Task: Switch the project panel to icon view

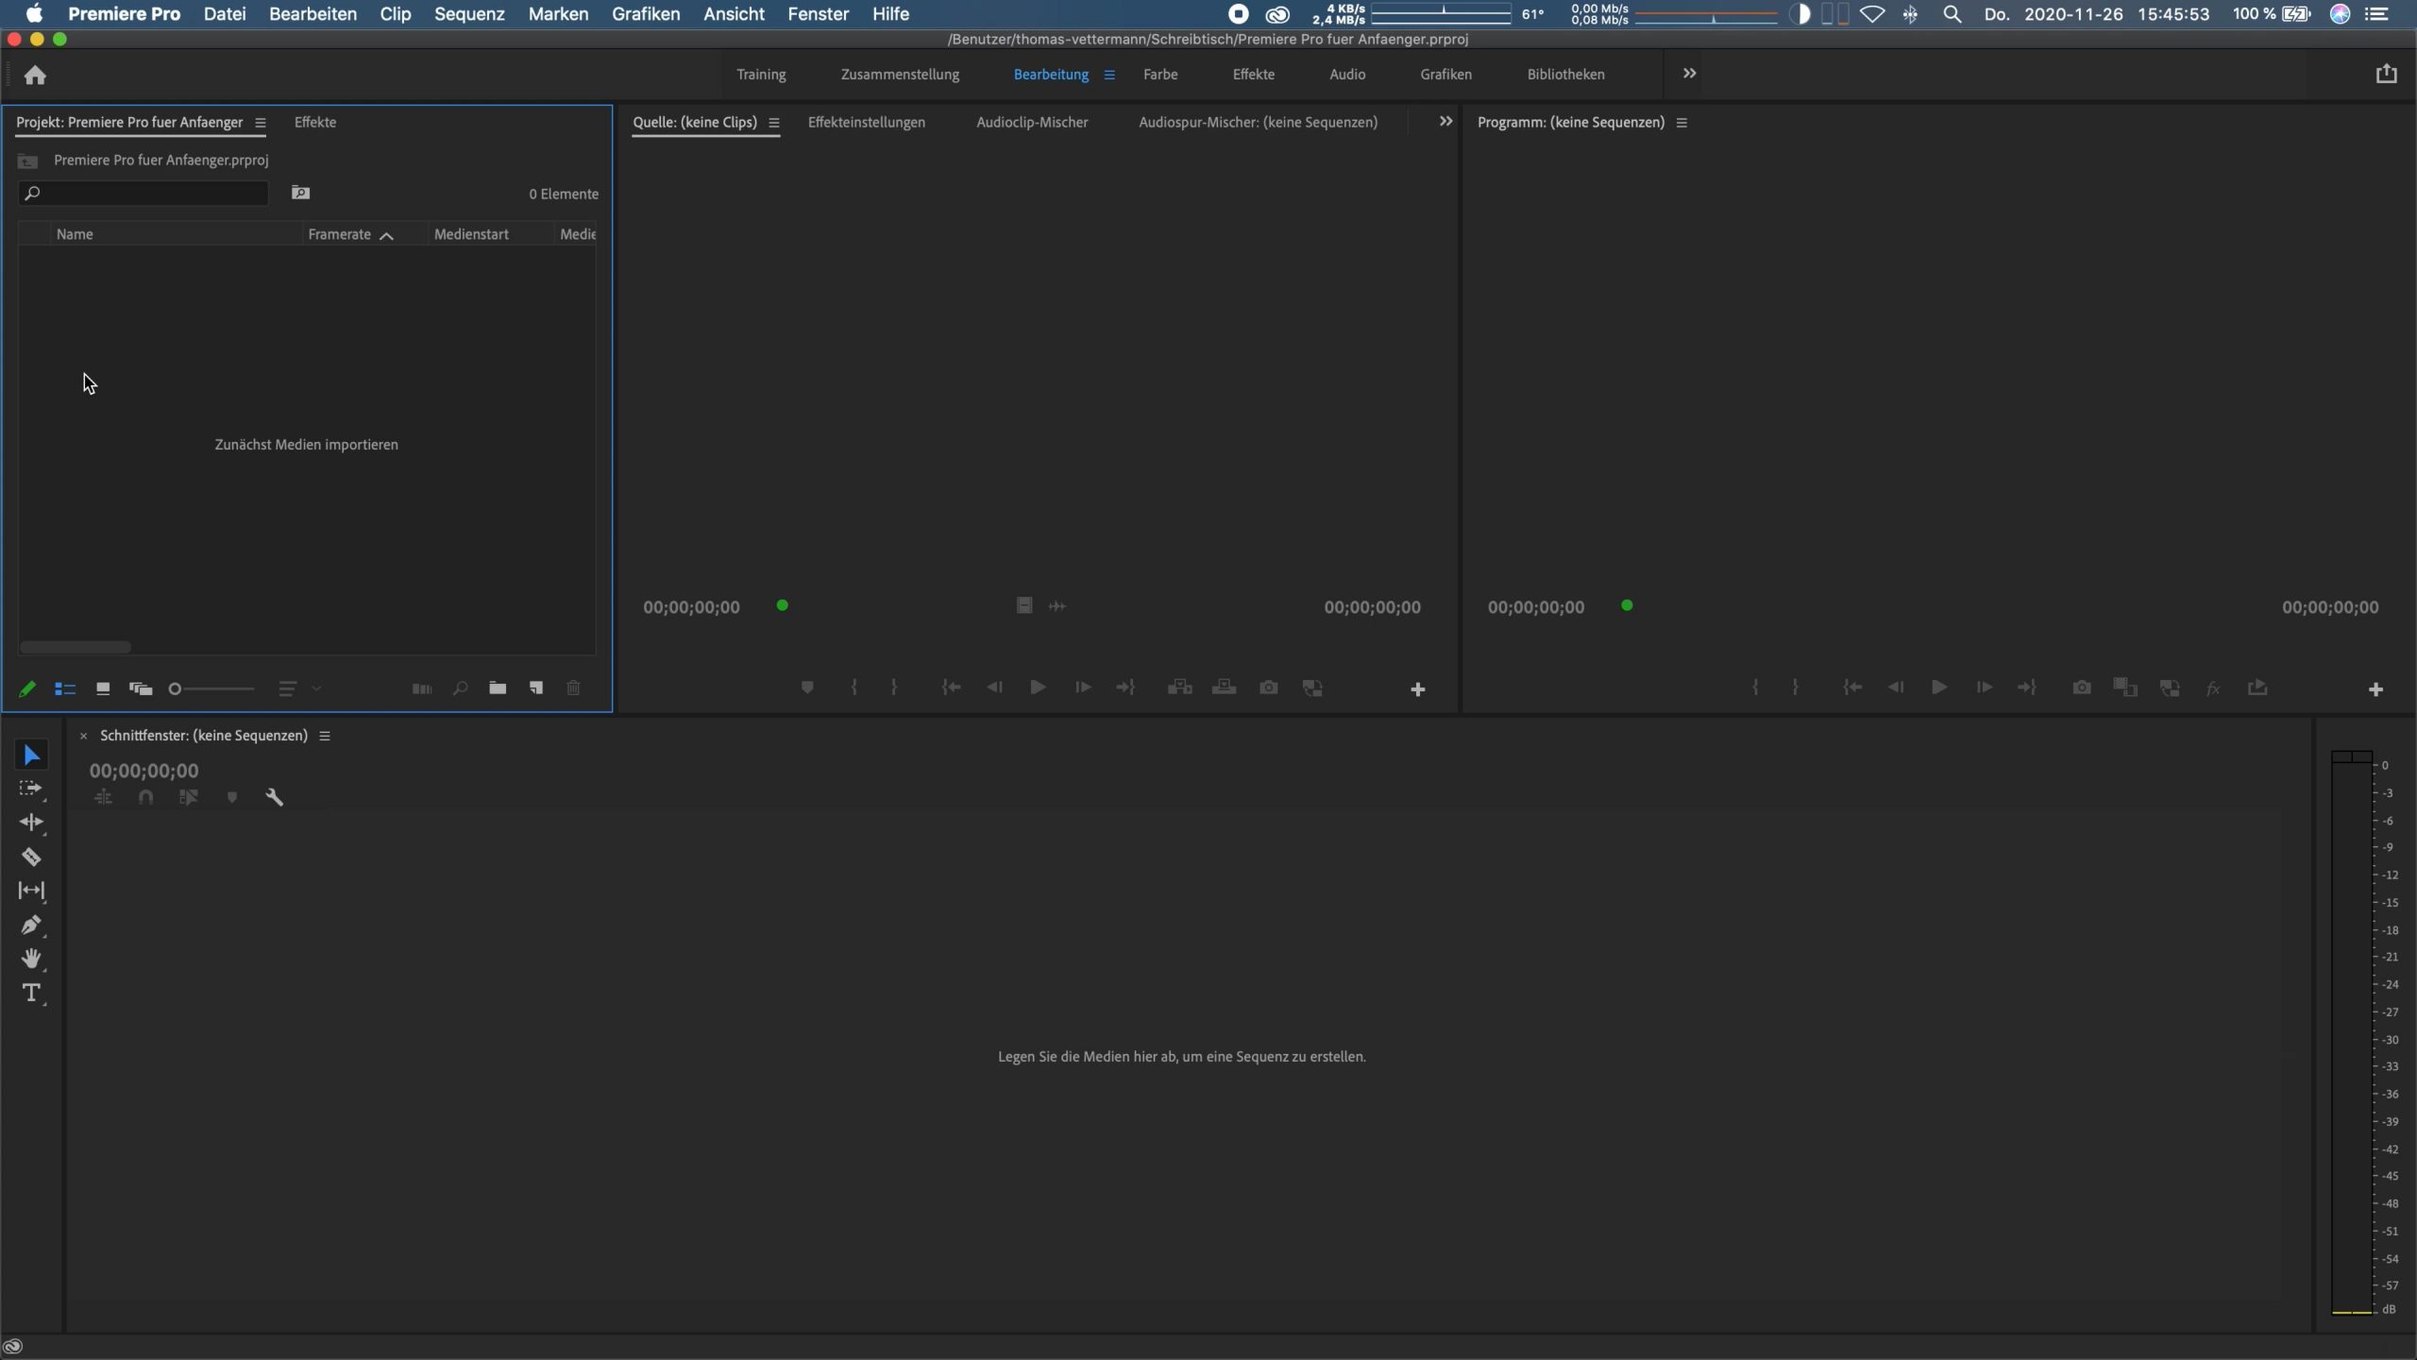Action: tap(103, 688)
